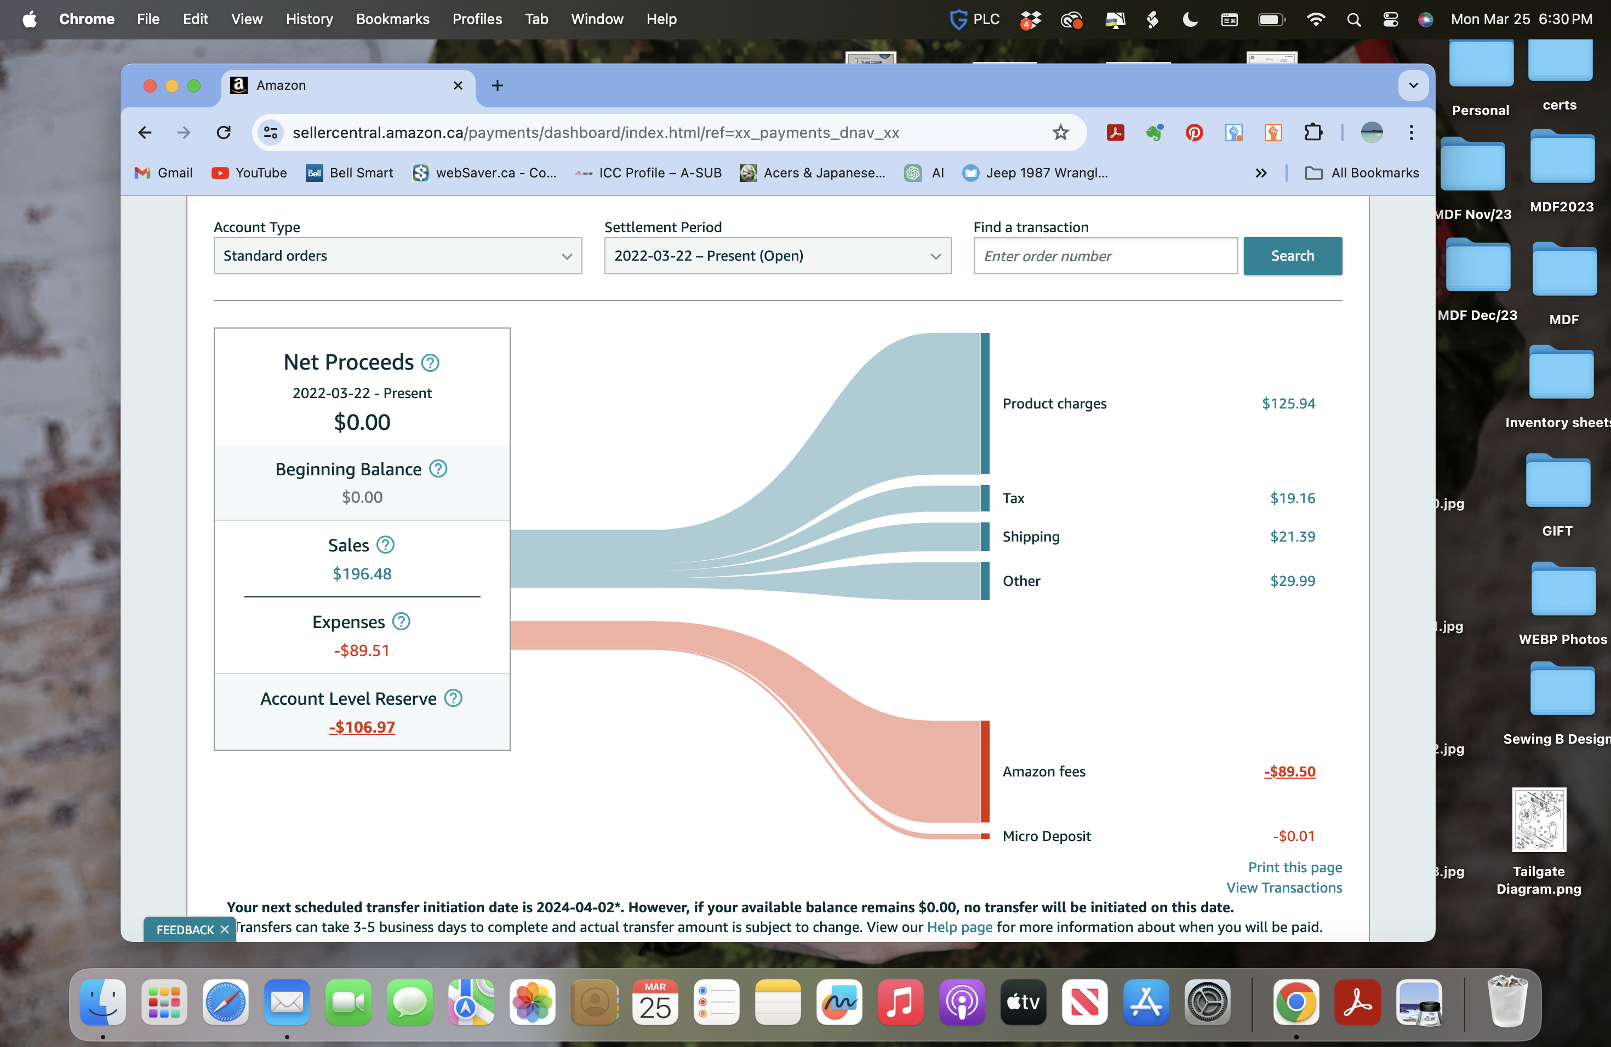
Task: Open a new browser tab
Action: pos(498,85)
